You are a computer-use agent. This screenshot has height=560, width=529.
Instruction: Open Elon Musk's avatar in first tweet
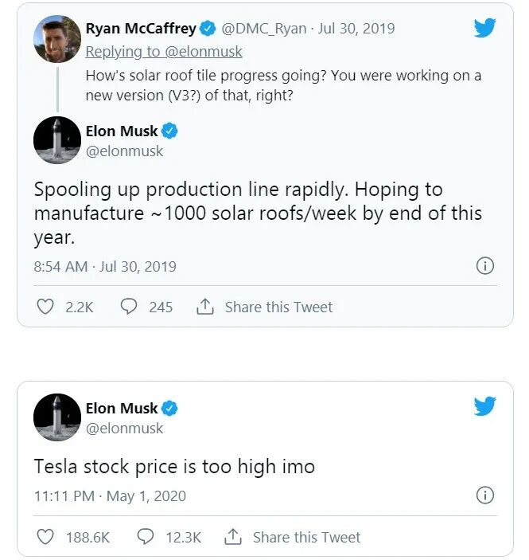coord(57,140)
